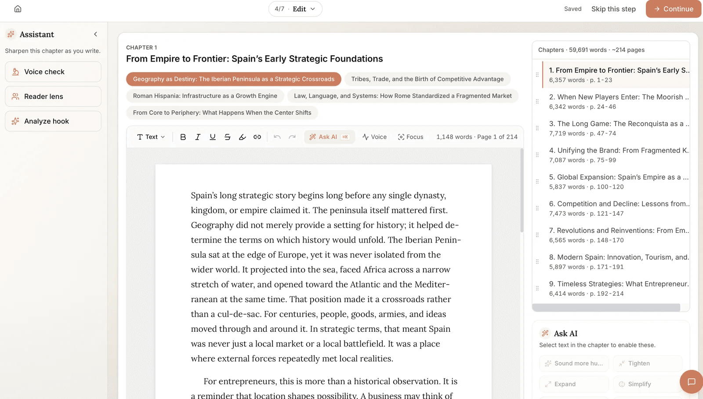This screenshot has height=399, width=703.
Task: Open the Text style dropdown
Action: (x=151, y=137)
